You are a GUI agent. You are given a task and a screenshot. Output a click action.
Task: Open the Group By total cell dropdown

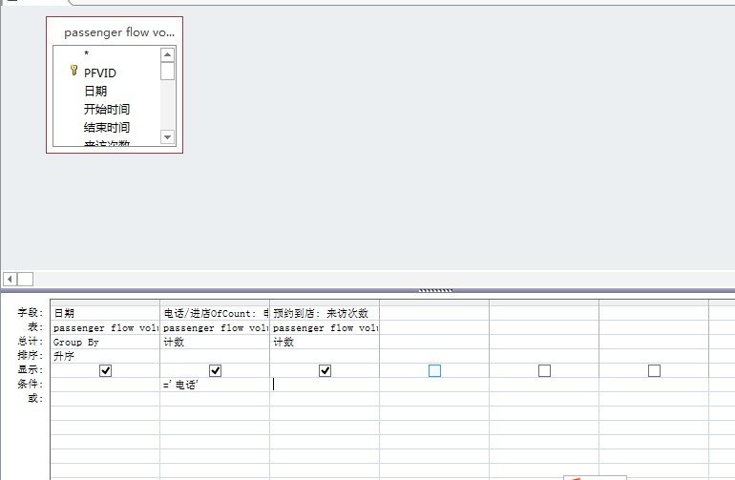pyautogui.click(x=105, y=342)
